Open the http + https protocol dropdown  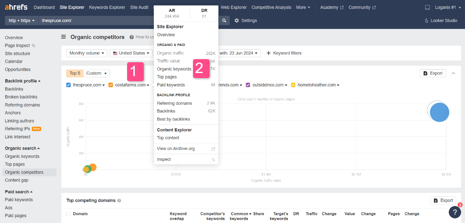tap(22, 20)
